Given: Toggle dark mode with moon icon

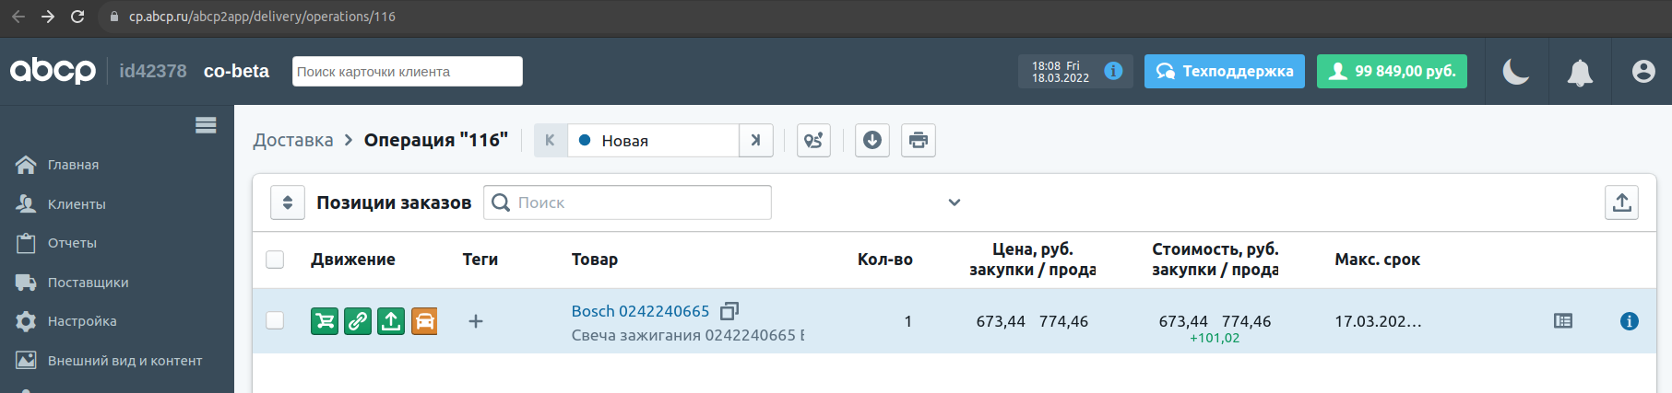Looking at the screenshot, I should click(1516, 71).
